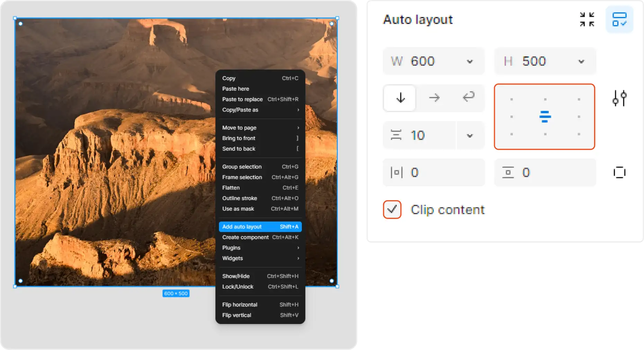The image size is (644, 350).
Task: Click the top-left corner radius handle
Action: tap(20, 24)
